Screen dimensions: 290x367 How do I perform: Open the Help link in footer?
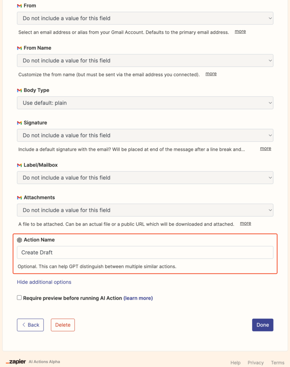click(235, 362)
